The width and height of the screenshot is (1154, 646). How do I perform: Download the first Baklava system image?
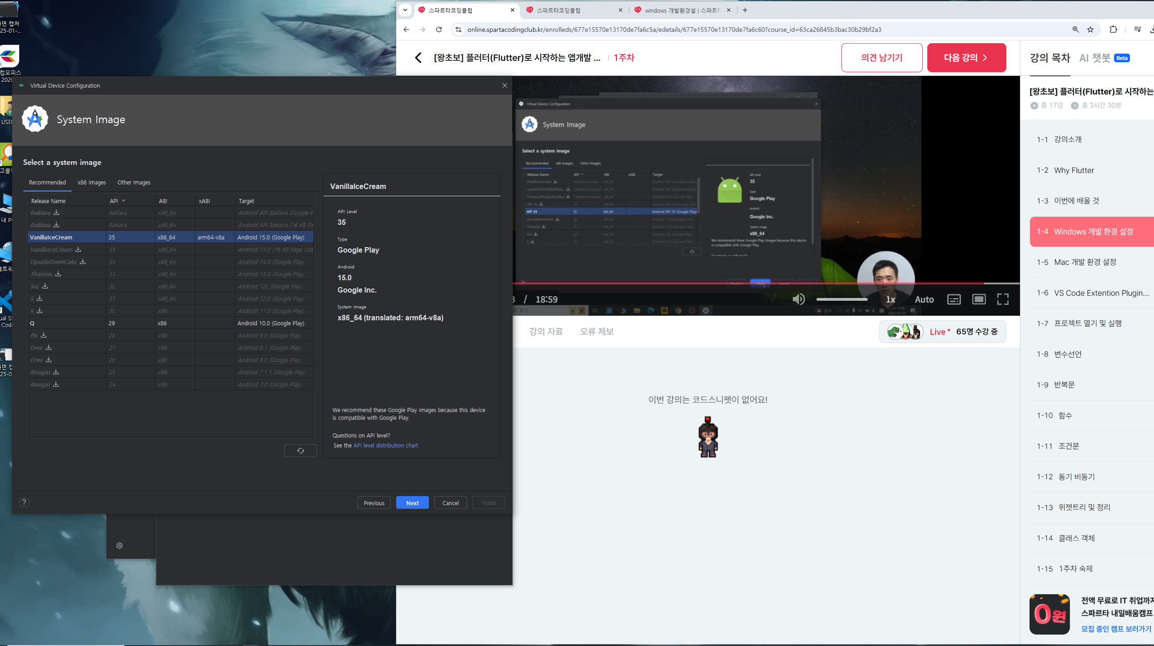(x=56, y=212)
